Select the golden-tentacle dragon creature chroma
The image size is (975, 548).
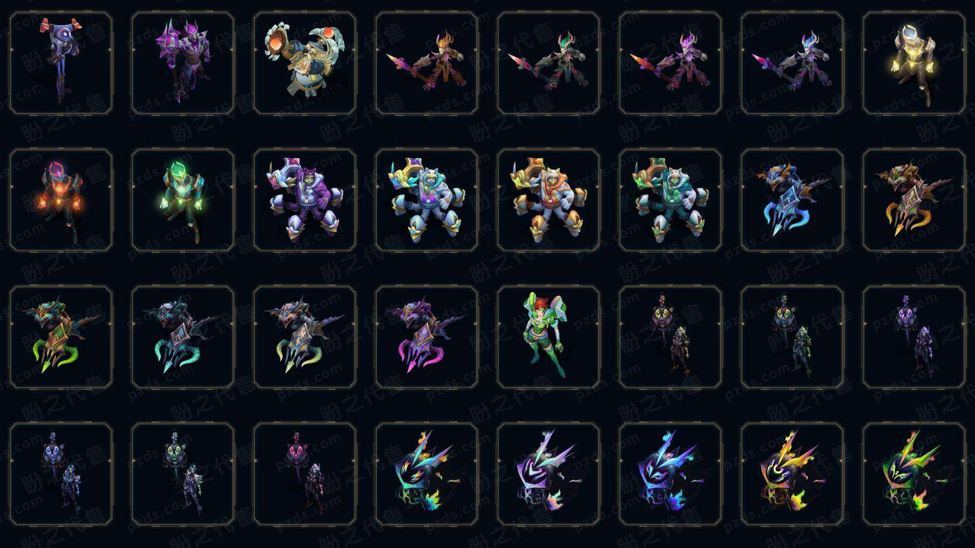pos(914,200)
